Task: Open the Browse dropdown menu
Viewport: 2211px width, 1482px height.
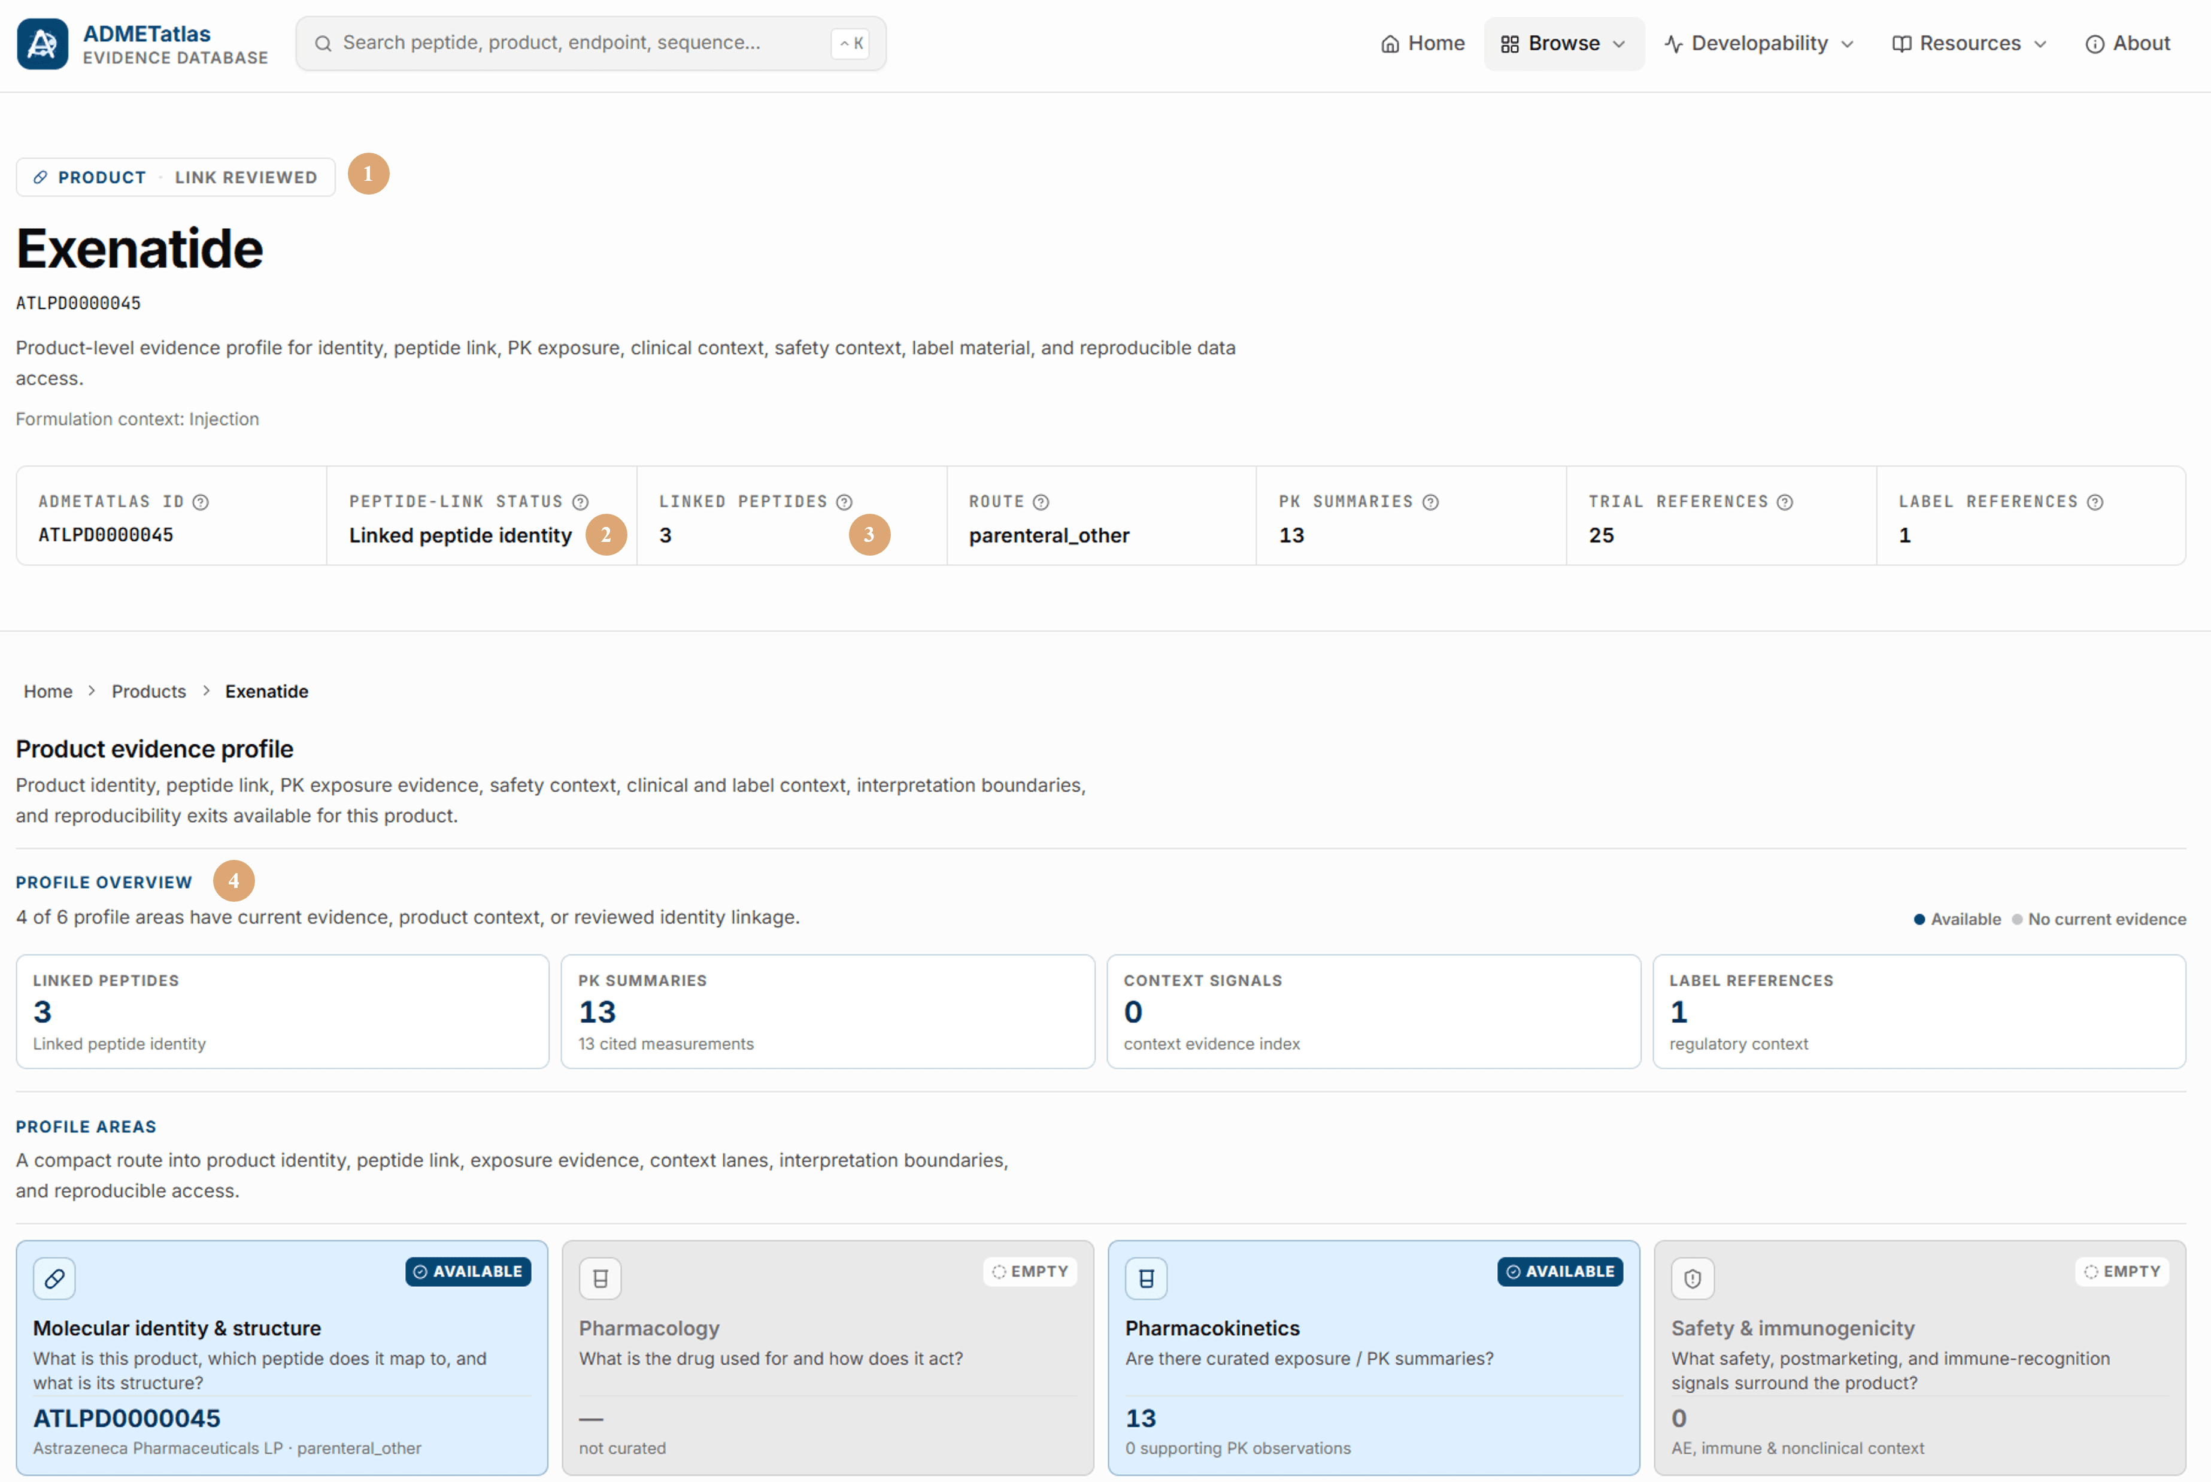Action: (x=1564, y=44)
